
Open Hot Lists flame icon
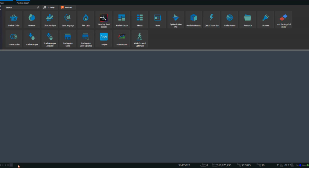point(86,20)
